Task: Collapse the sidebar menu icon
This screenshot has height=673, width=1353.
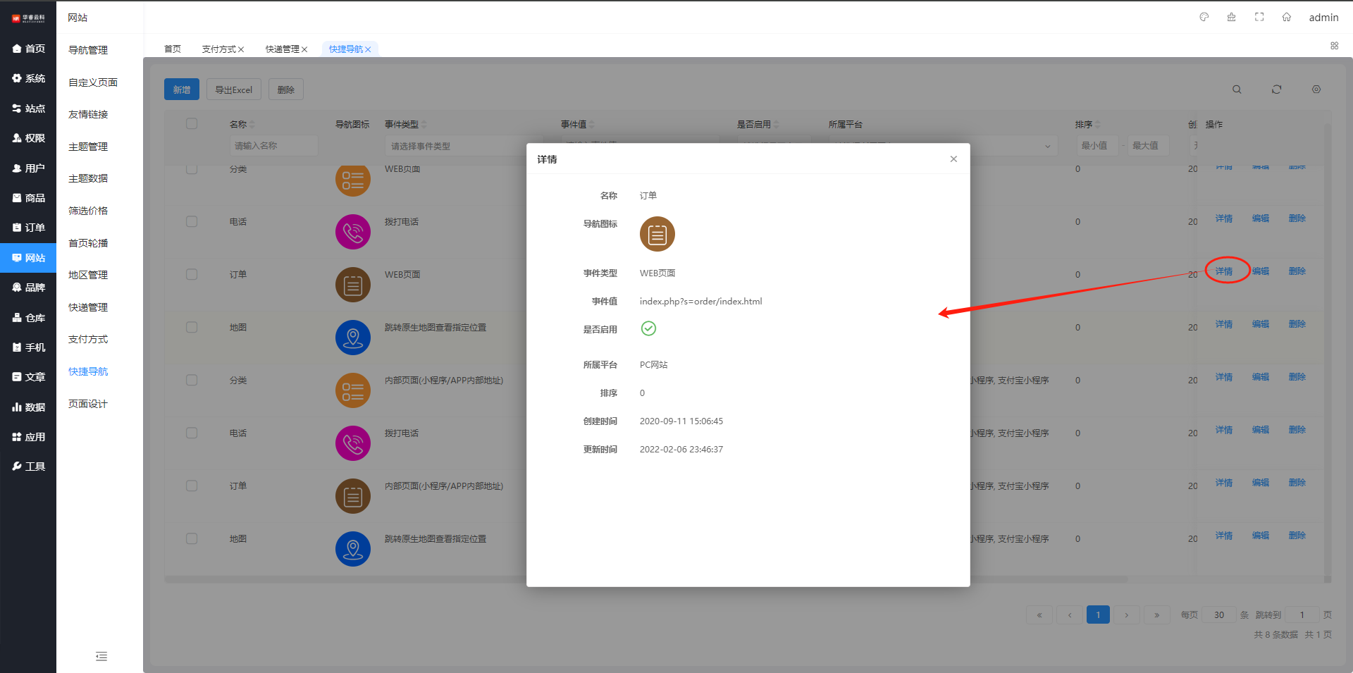Action: 101,656
